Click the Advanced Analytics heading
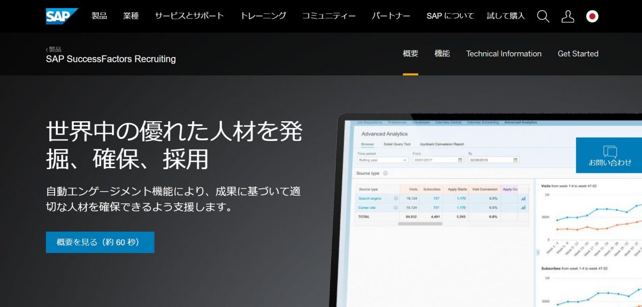This screenshot has height=307, width=642. click(x=384, y=134)
